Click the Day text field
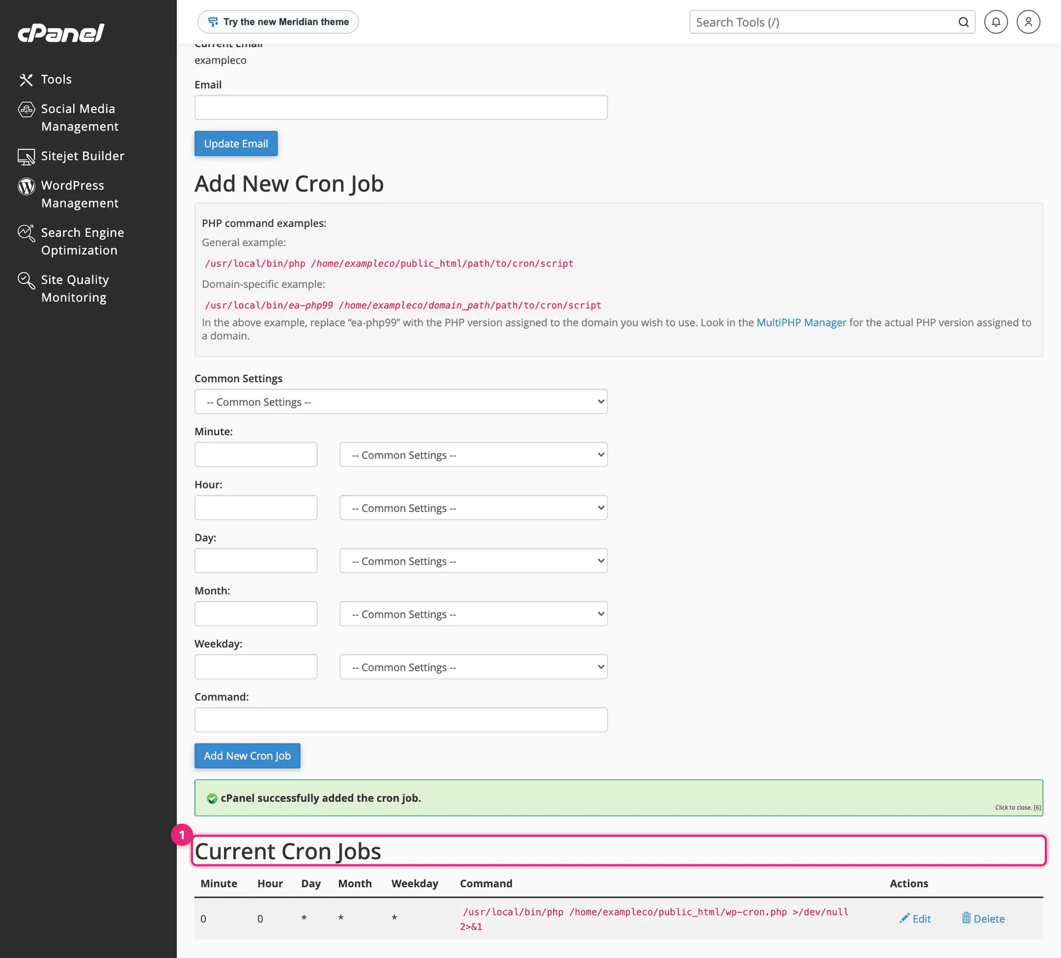Screen dimensions: 1061x958 click(256, 561)
